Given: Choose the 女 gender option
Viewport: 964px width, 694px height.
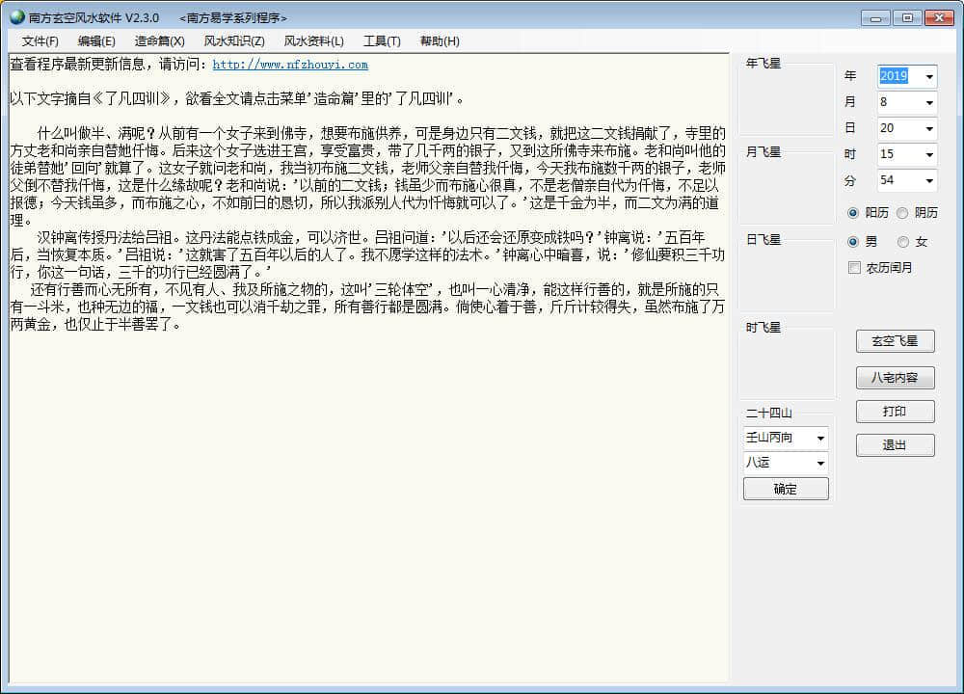Looking at the screenshot, I should 903,242.
